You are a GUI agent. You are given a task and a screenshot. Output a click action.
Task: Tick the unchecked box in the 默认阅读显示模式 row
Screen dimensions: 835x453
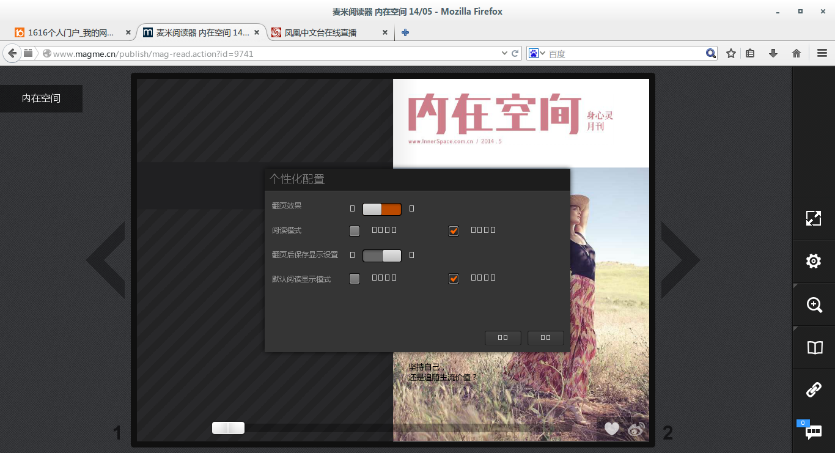(355, 279)
